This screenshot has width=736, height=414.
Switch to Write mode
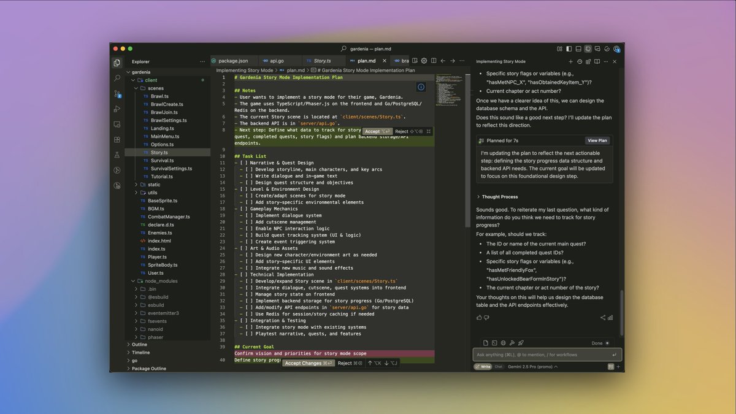pyautogui.click(x=483, y=367)
